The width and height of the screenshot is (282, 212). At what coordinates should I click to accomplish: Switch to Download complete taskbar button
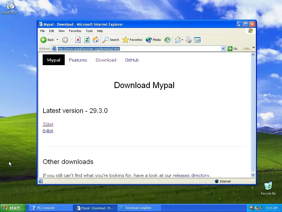tap(139, 208)
